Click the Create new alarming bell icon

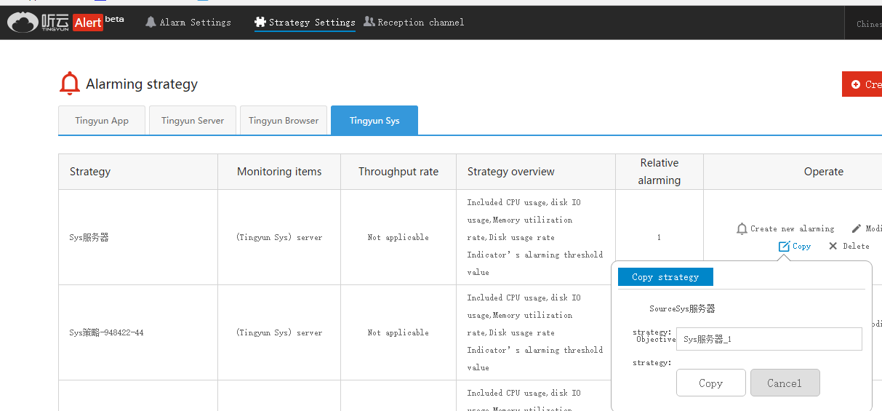click(x=742, y=228)
